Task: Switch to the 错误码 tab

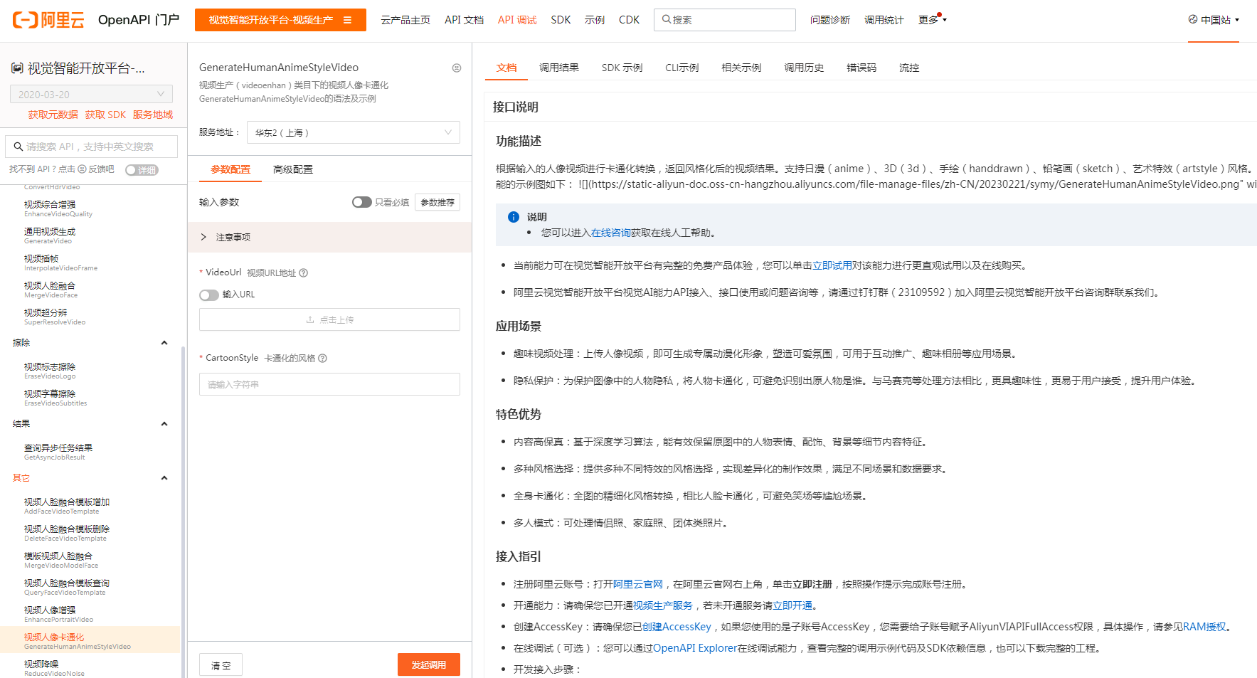Action: tap(861, 68)
